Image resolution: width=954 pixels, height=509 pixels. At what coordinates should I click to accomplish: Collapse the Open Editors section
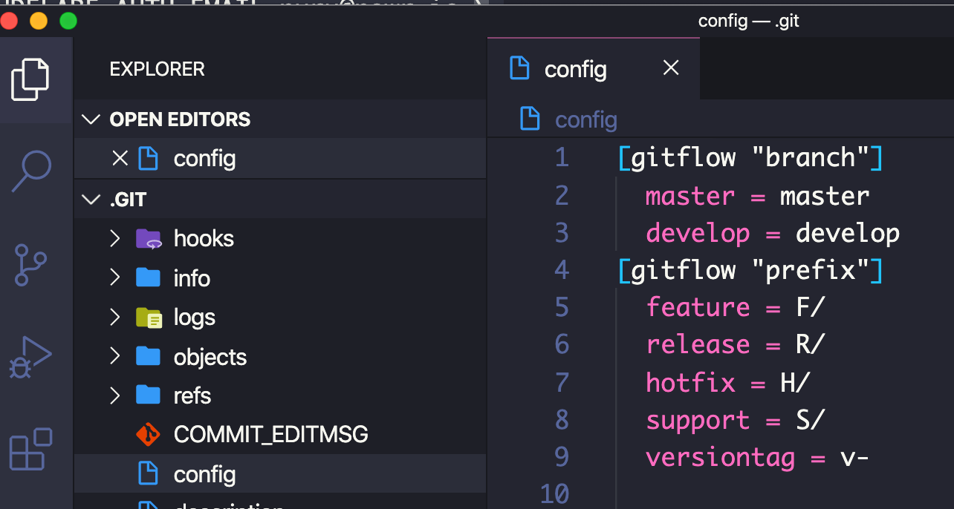91,119
